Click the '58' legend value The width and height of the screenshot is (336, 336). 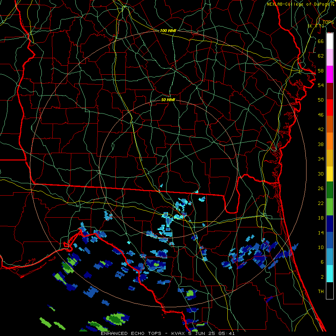tap(321, 71)
